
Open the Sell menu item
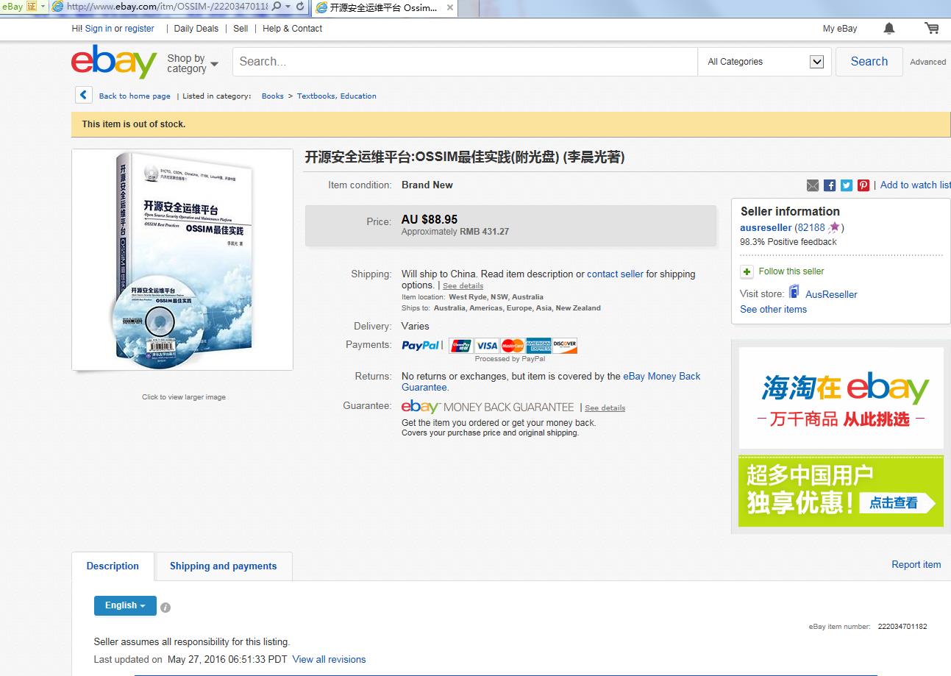pos(241,29)
